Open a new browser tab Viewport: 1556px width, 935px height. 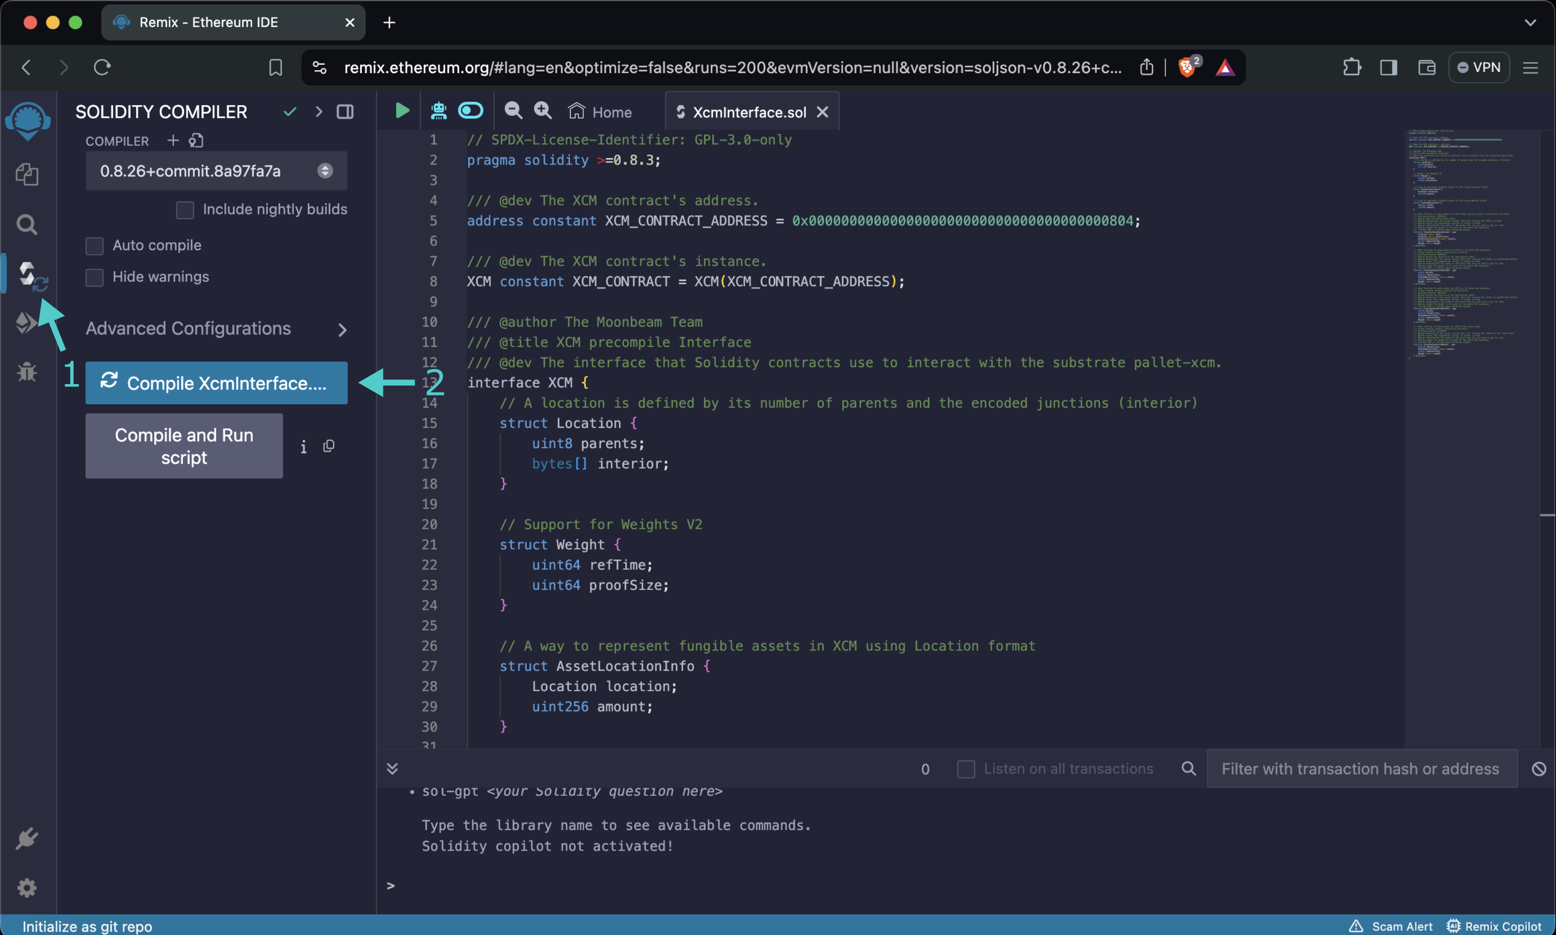point(389,23)
